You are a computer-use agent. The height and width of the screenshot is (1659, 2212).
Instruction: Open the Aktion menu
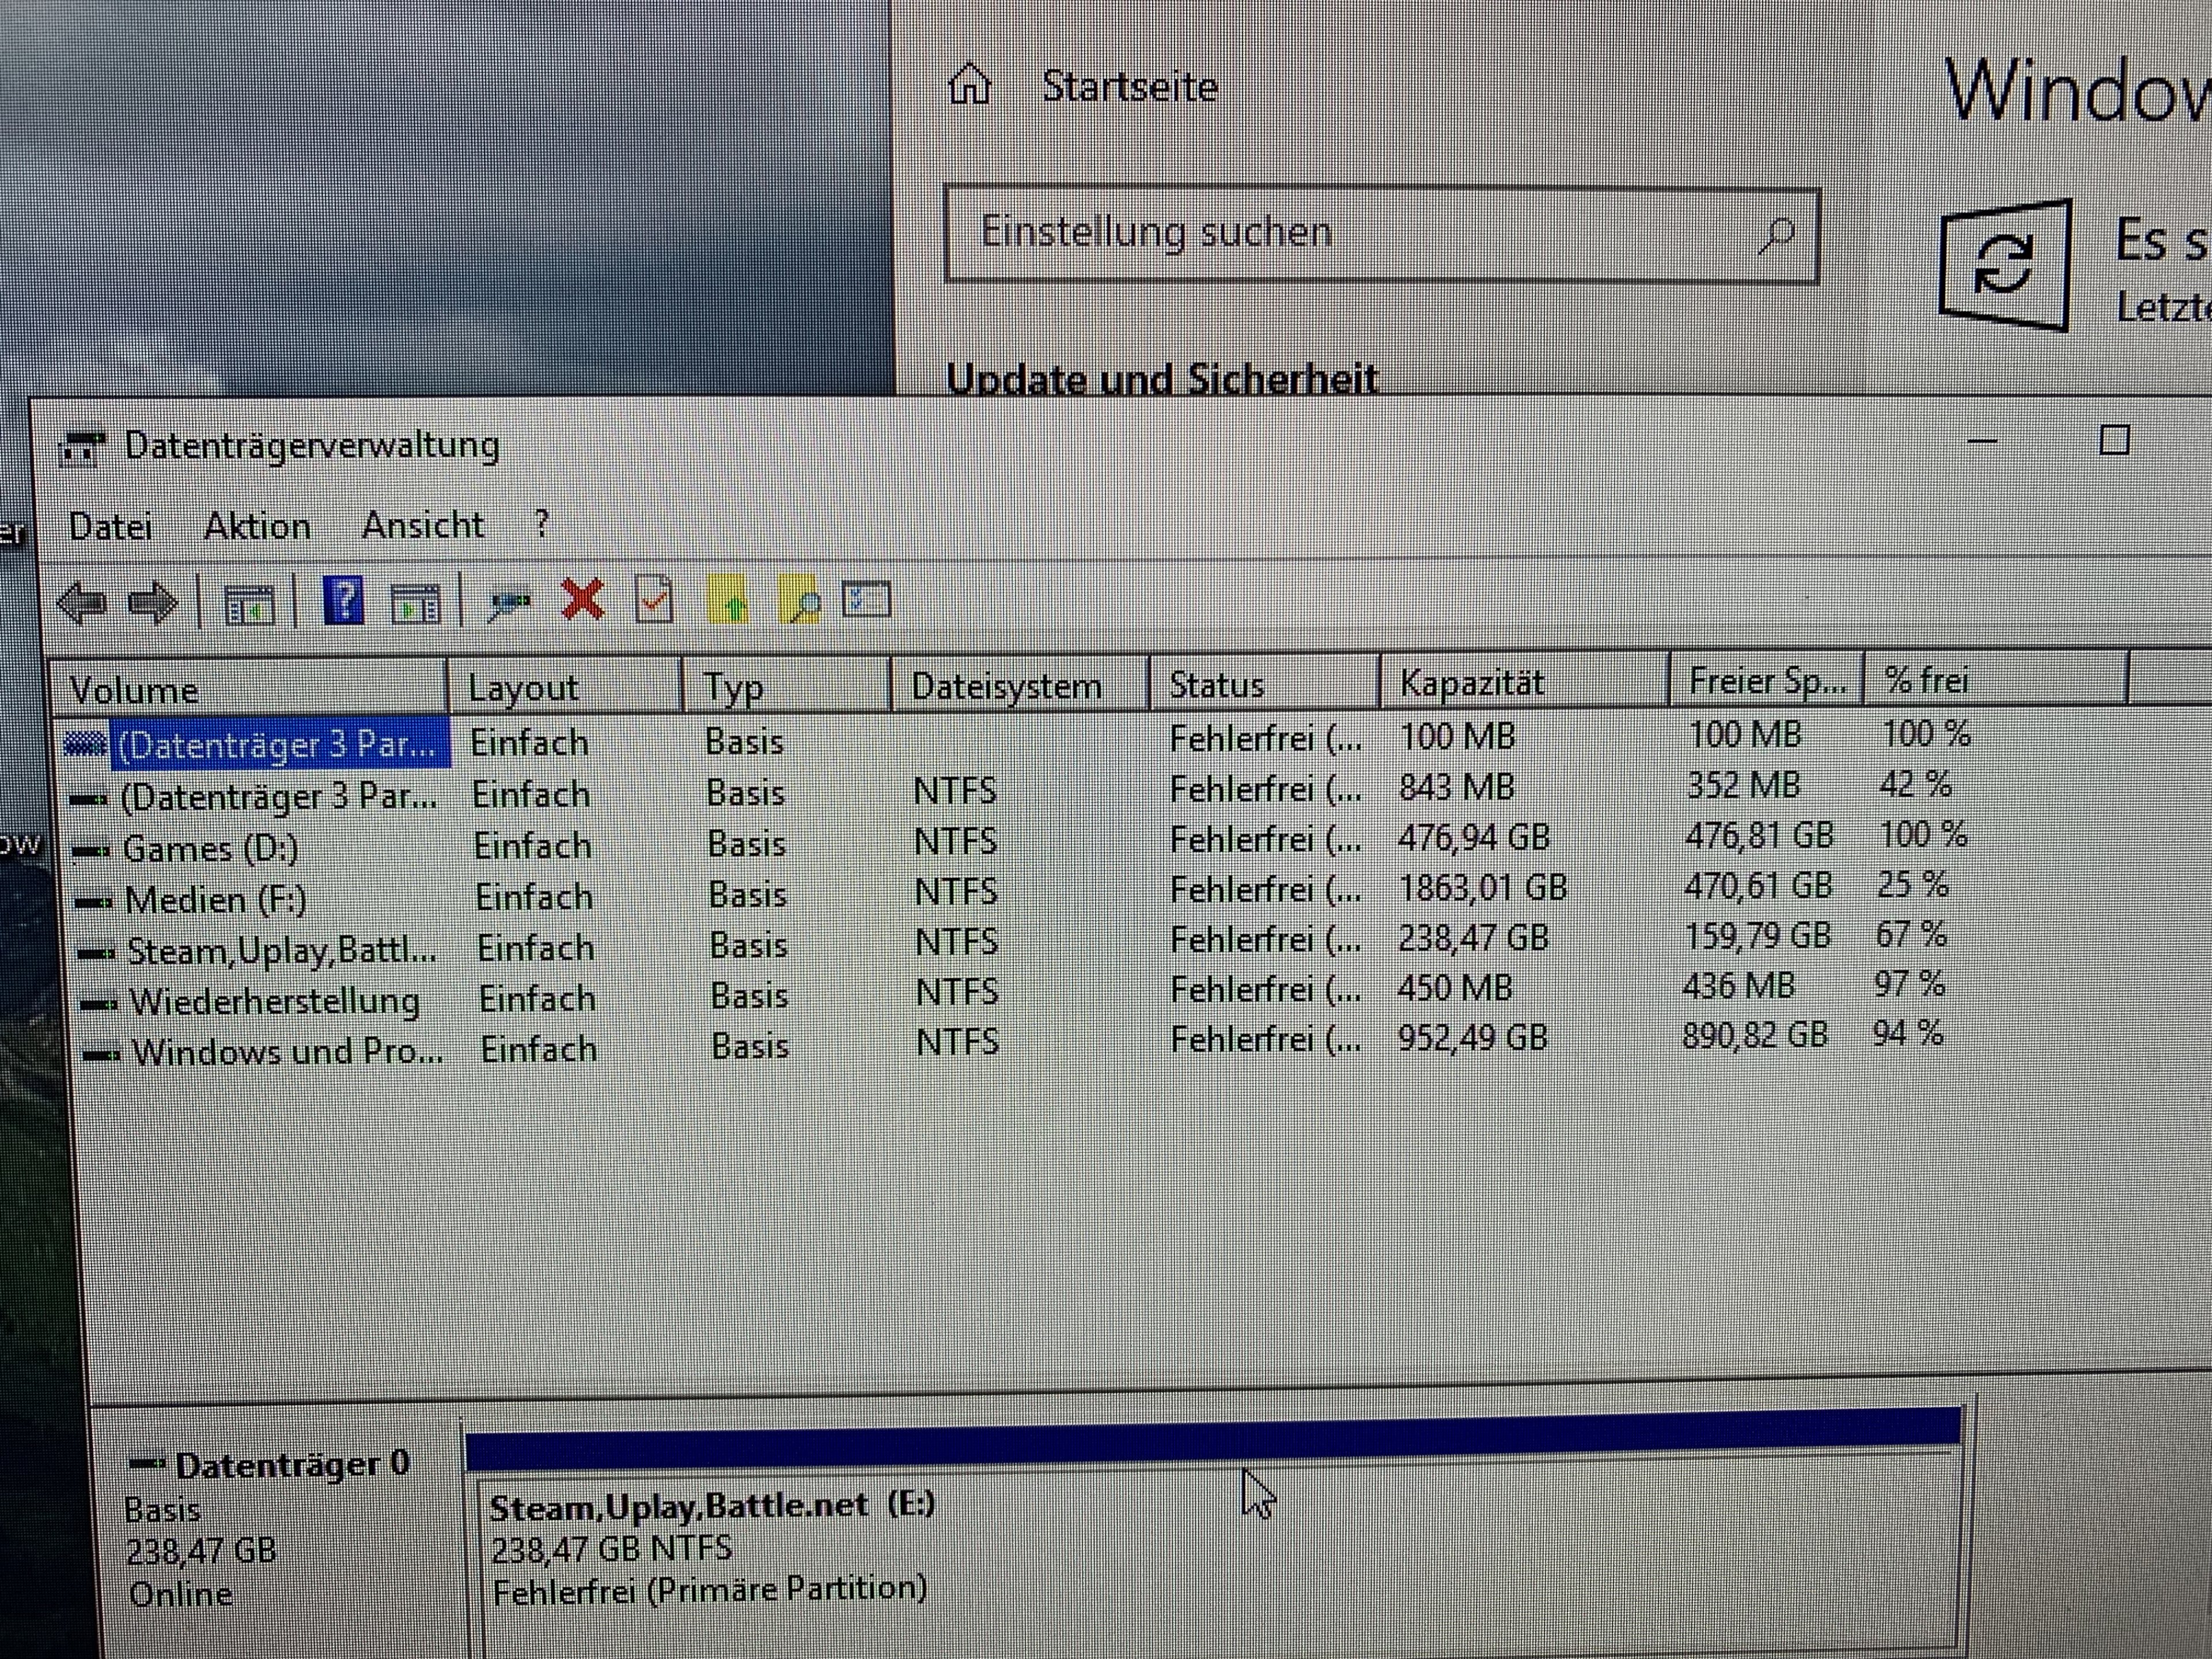[257, 526]
